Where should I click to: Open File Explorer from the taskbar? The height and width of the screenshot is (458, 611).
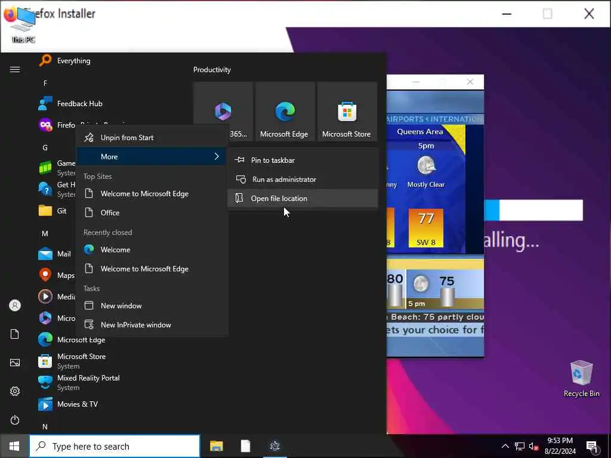(x=216, y=446)
